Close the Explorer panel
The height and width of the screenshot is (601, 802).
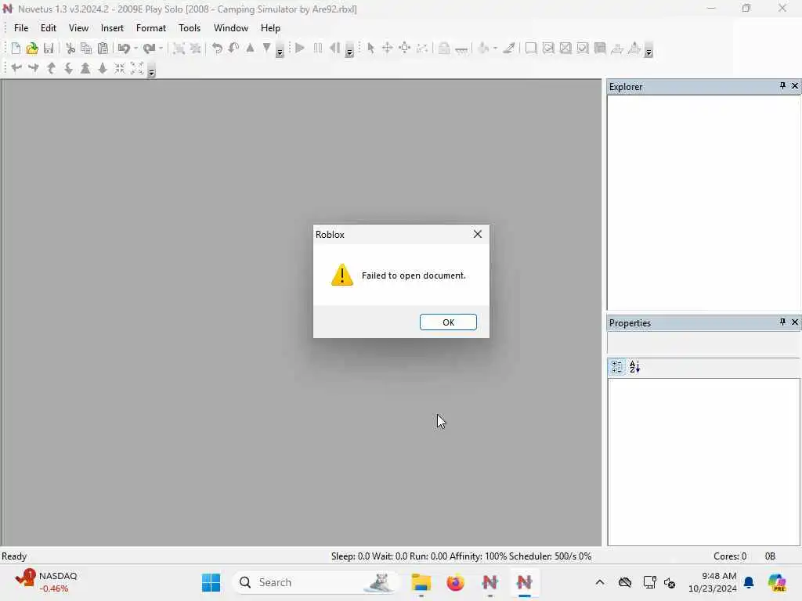pyautogui.click(x=795, y=86)
